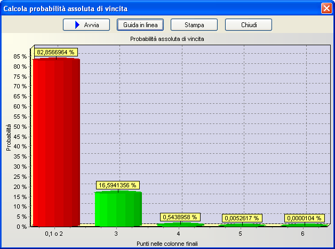Click the 0,0000104 % value label
The height and width of the screenshot is (249, 335).
click(x=304, y=218)
